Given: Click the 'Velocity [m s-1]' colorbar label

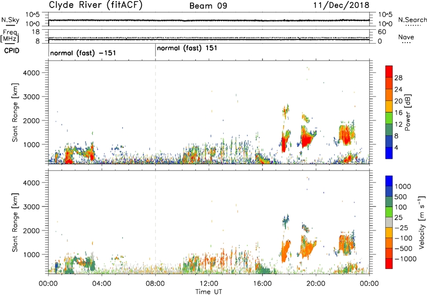Looking at the screenshot, I should (x=422, y=222).
